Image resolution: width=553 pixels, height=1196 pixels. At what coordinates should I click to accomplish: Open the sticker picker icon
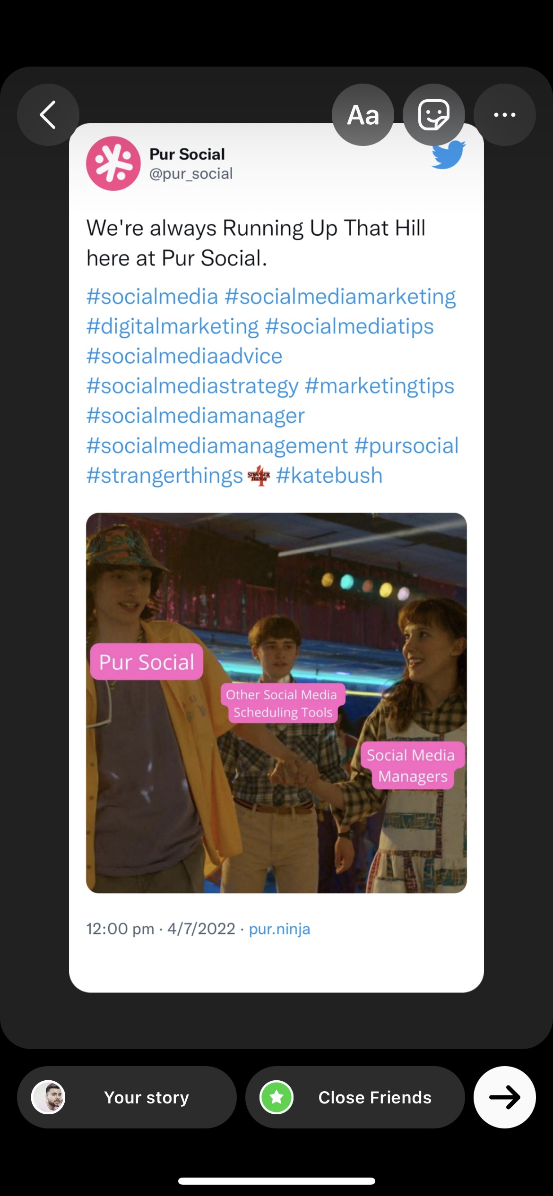(x=434, y=115)
